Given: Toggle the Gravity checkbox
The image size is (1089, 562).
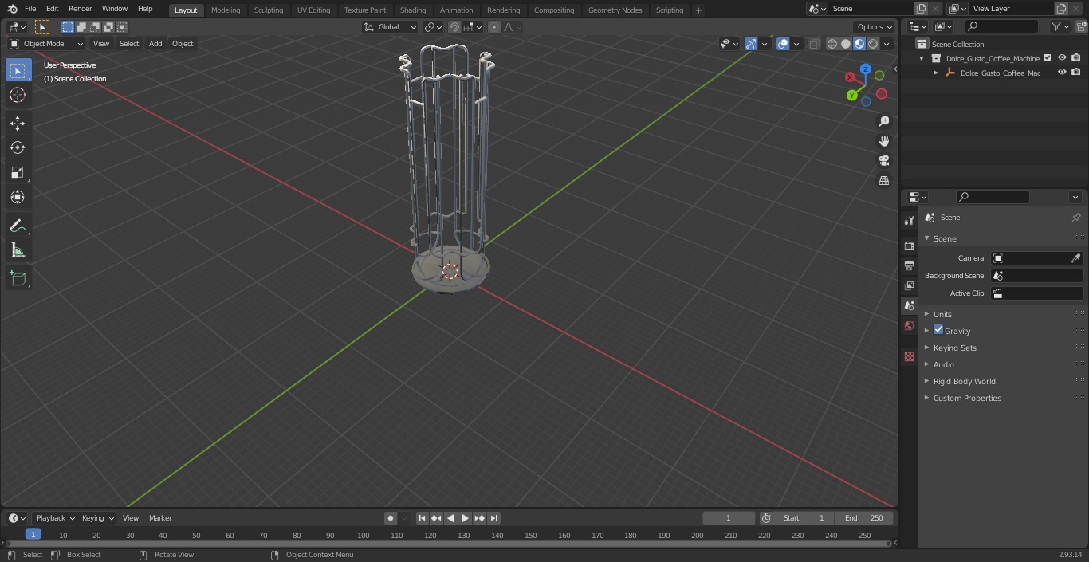Looking at the screenshot, I should click(938, 330).
